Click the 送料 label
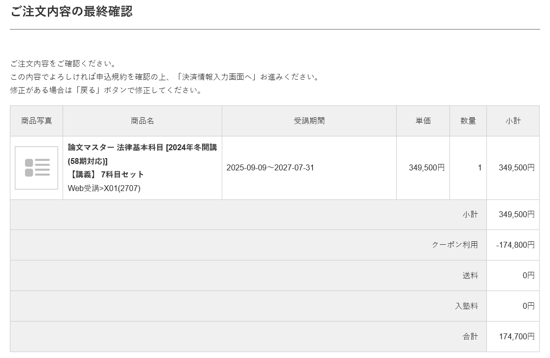 tap(470, 275)
